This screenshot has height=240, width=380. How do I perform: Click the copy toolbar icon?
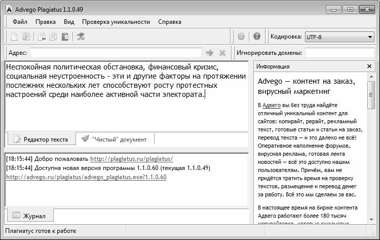pyautogui.click(x=53, y=37)
